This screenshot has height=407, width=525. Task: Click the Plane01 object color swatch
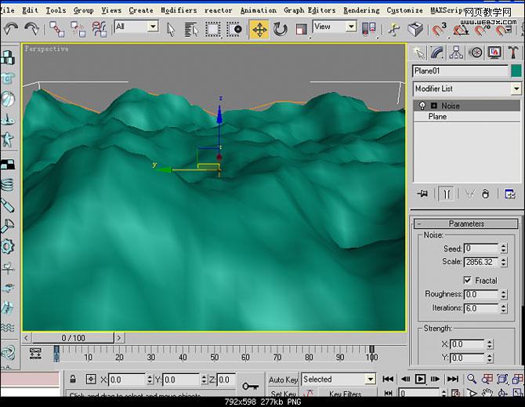[516, 71]
